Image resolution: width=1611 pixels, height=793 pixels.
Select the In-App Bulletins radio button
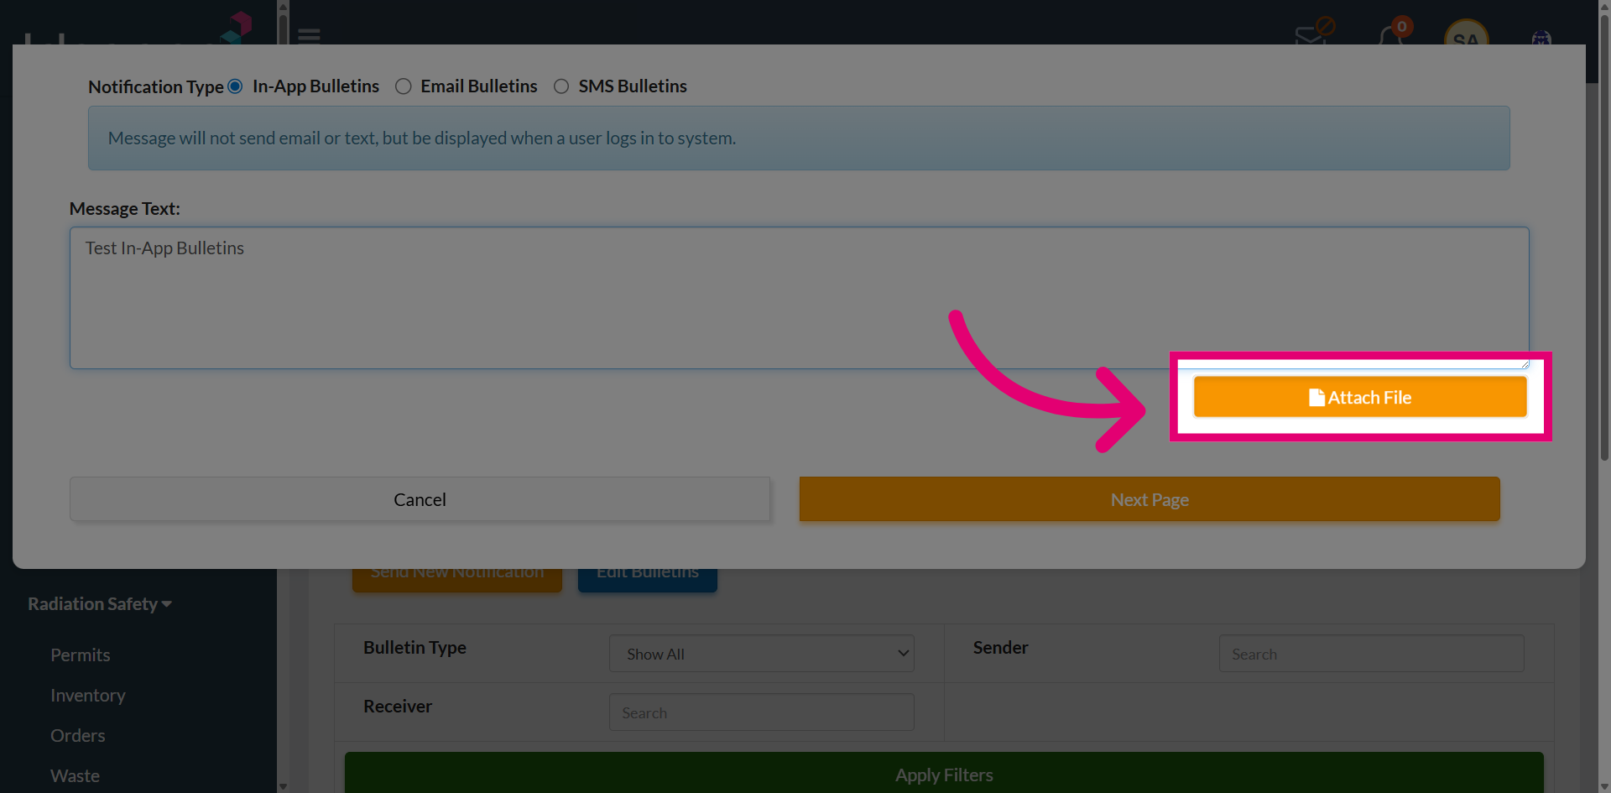click(235, 86)
